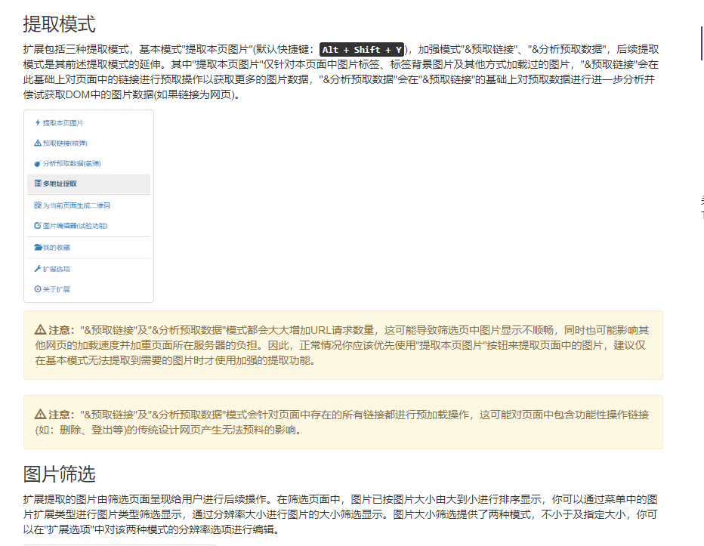
Task: Click the lightning bolt icon for 提取本页图片
Action: tap(38, 122)
